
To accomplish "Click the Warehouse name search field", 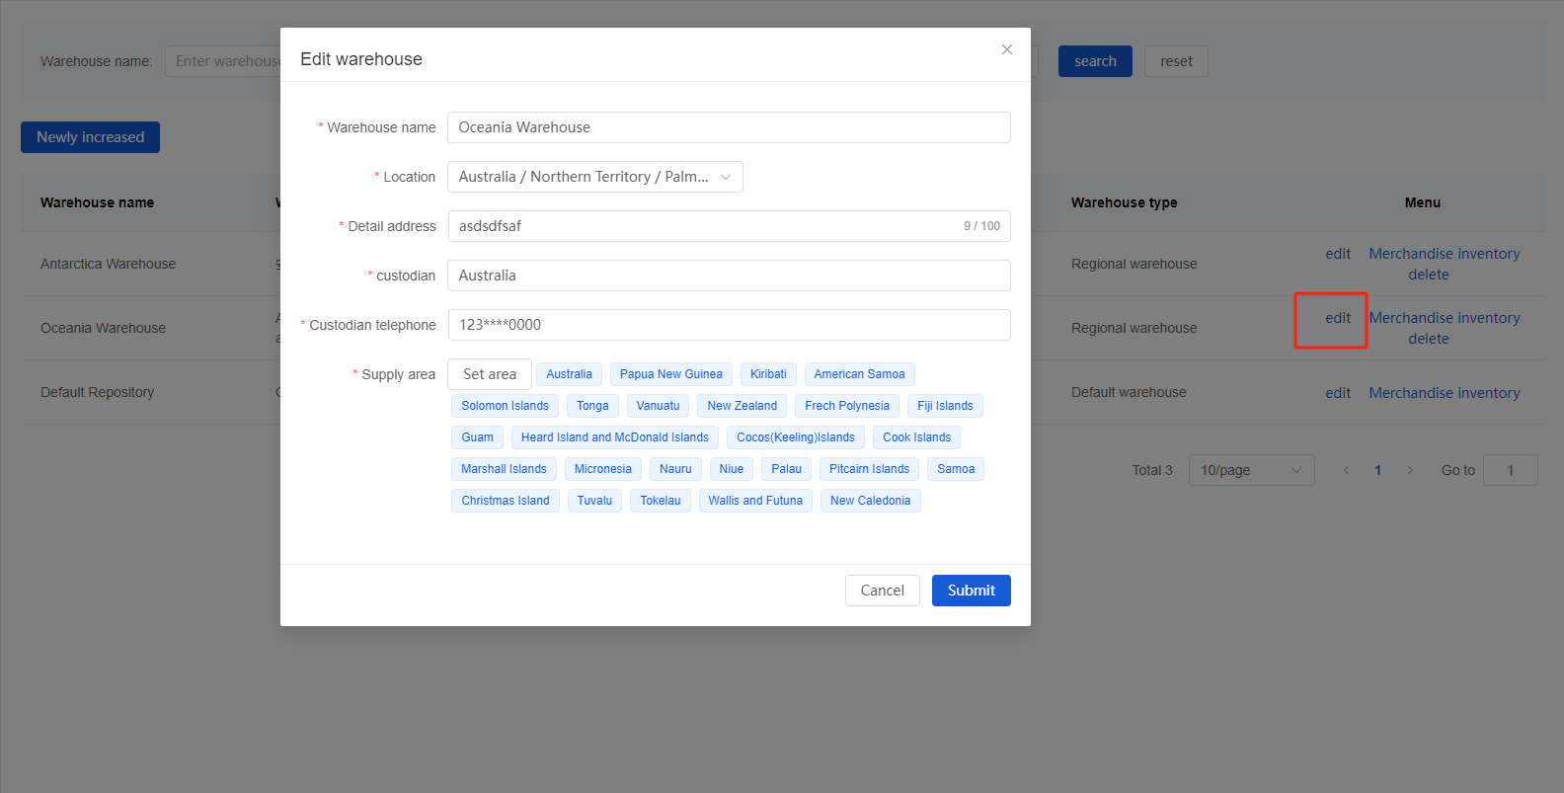I will click(x=223, y=61).
